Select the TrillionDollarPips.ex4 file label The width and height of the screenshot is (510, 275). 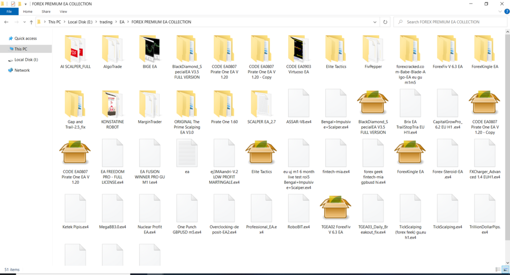point(485,229)
